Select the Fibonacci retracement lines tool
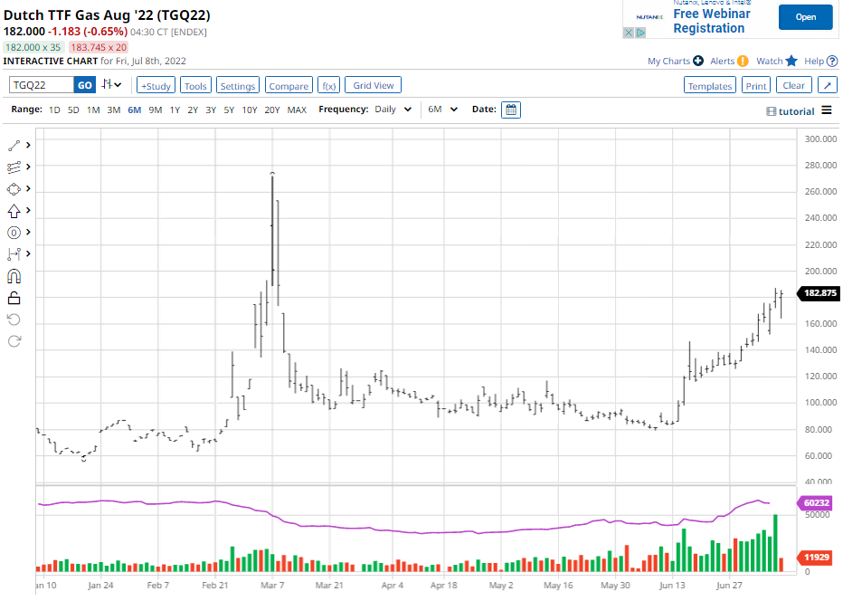 coord(14,167)
